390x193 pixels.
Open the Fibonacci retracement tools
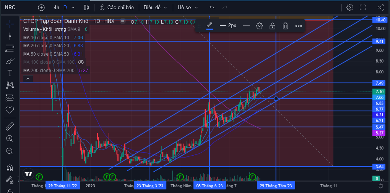[10, 48]
